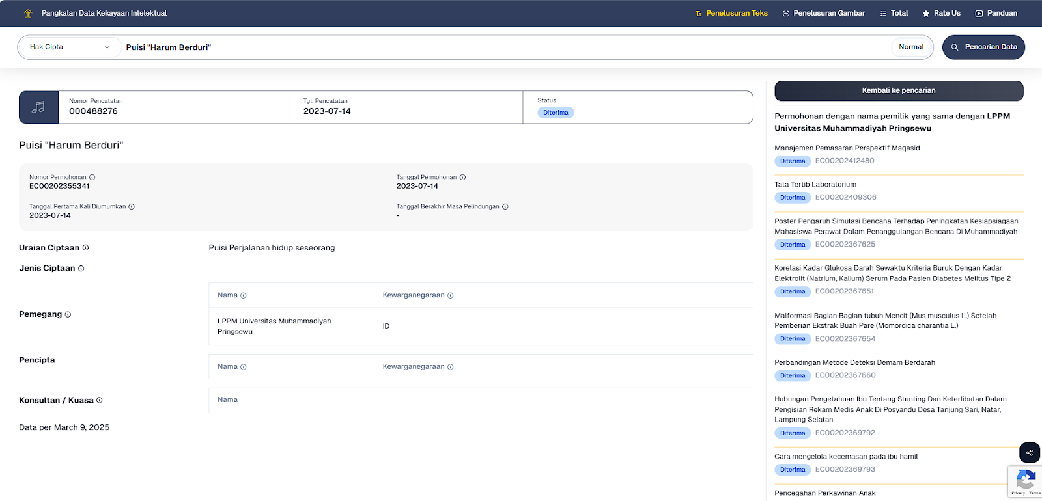Click number EC002024112480
Image resolution: width=1042 pixels, height=501 pixels.
(845, 161)
